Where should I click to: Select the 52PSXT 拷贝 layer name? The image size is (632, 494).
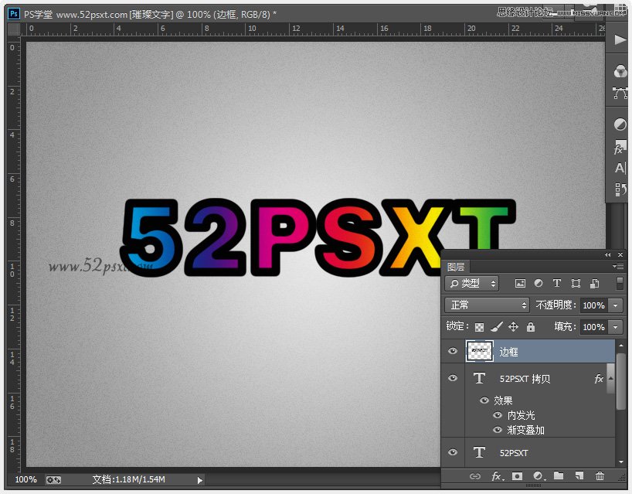(x=525, y=379)
